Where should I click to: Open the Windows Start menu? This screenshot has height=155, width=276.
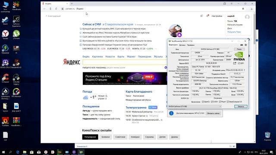[3, 152]
